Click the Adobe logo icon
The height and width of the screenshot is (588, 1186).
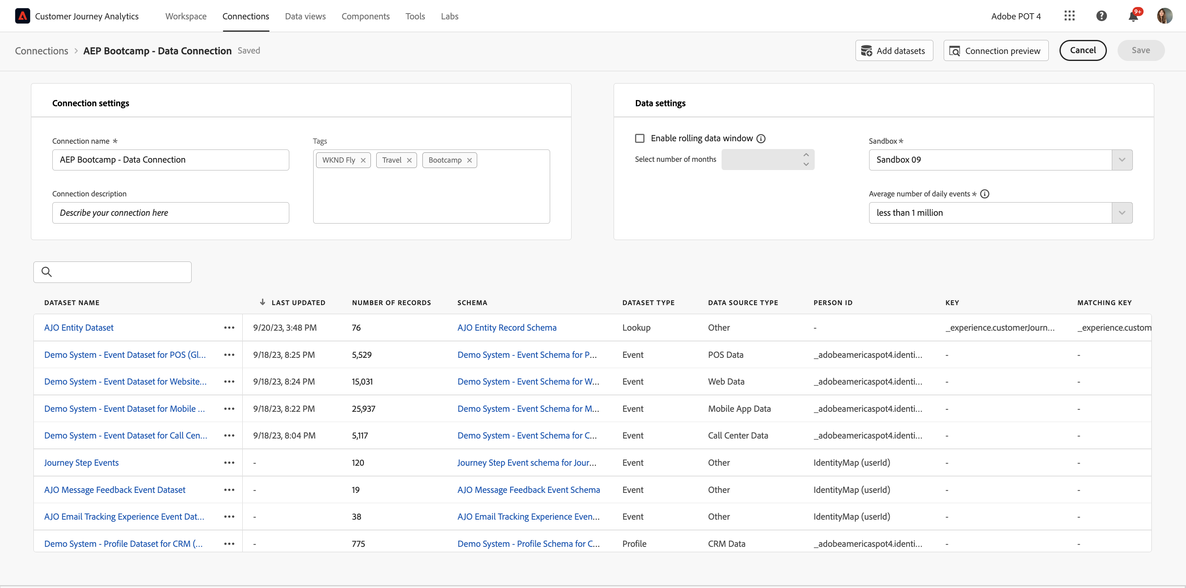(23, 16)
